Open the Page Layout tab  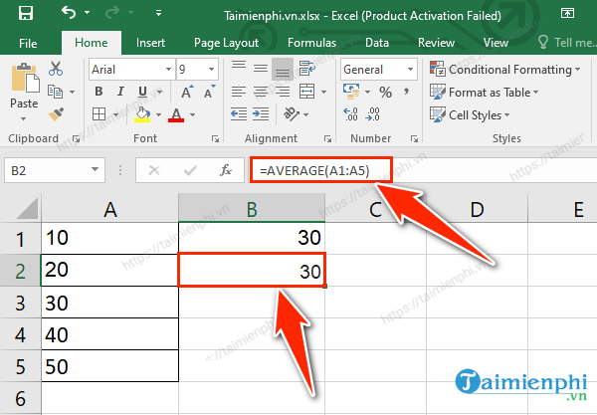pyautogui.click(x=226, y=43)
